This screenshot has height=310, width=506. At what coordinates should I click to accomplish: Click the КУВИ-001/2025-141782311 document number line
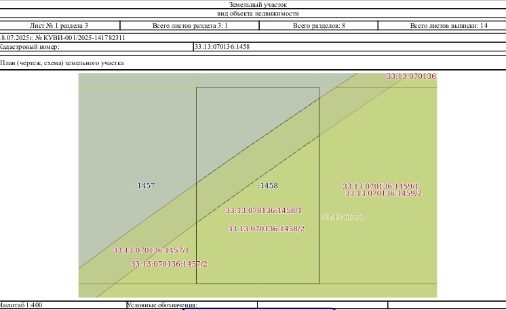point(62,38)
